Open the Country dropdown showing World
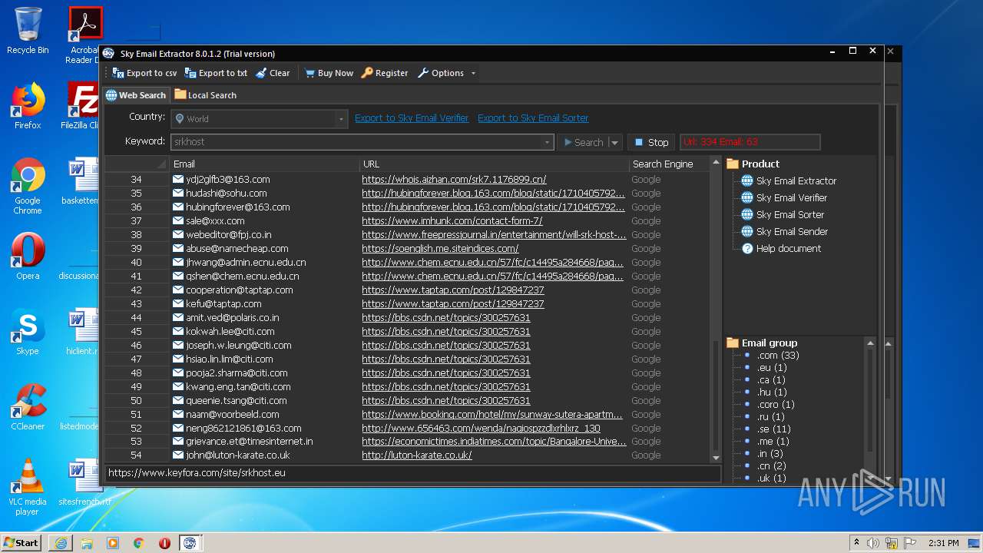This screenshot has height=553, width=983. (260, 118)
